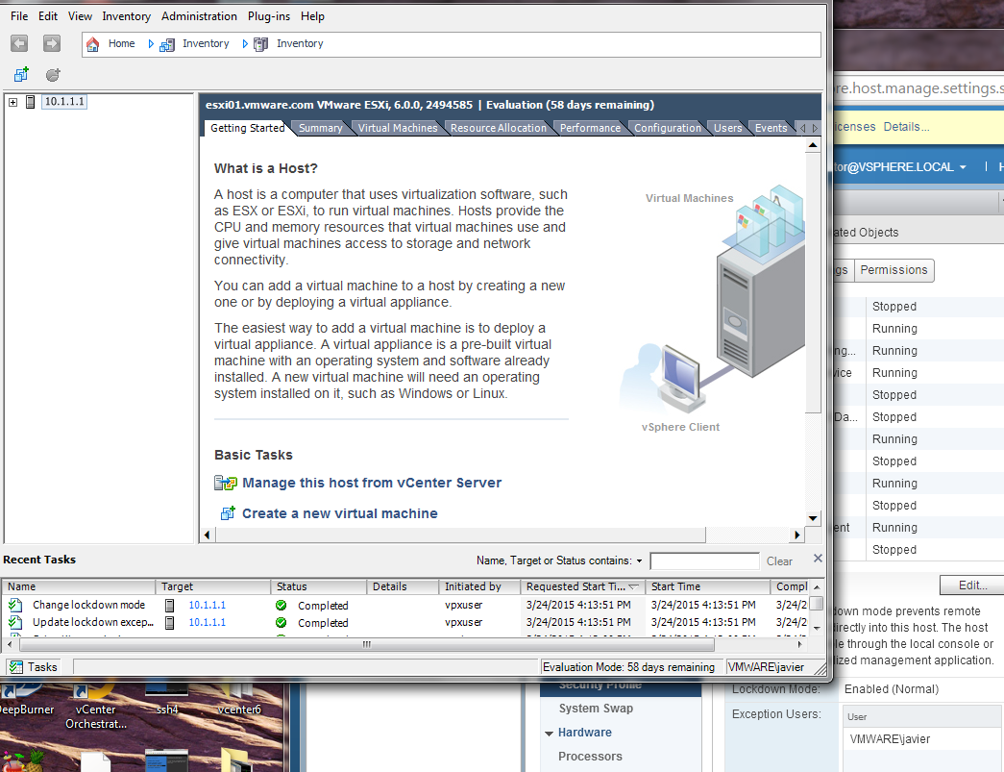This screenshot has height=772, width=1004.
Task: Click vertical scrollbar down arrow in Getting Started
Action: 813,518
